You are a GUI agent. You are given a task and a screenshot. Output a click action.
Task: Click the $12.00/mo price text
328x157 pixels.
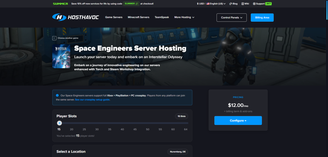(x=238, y=106)
